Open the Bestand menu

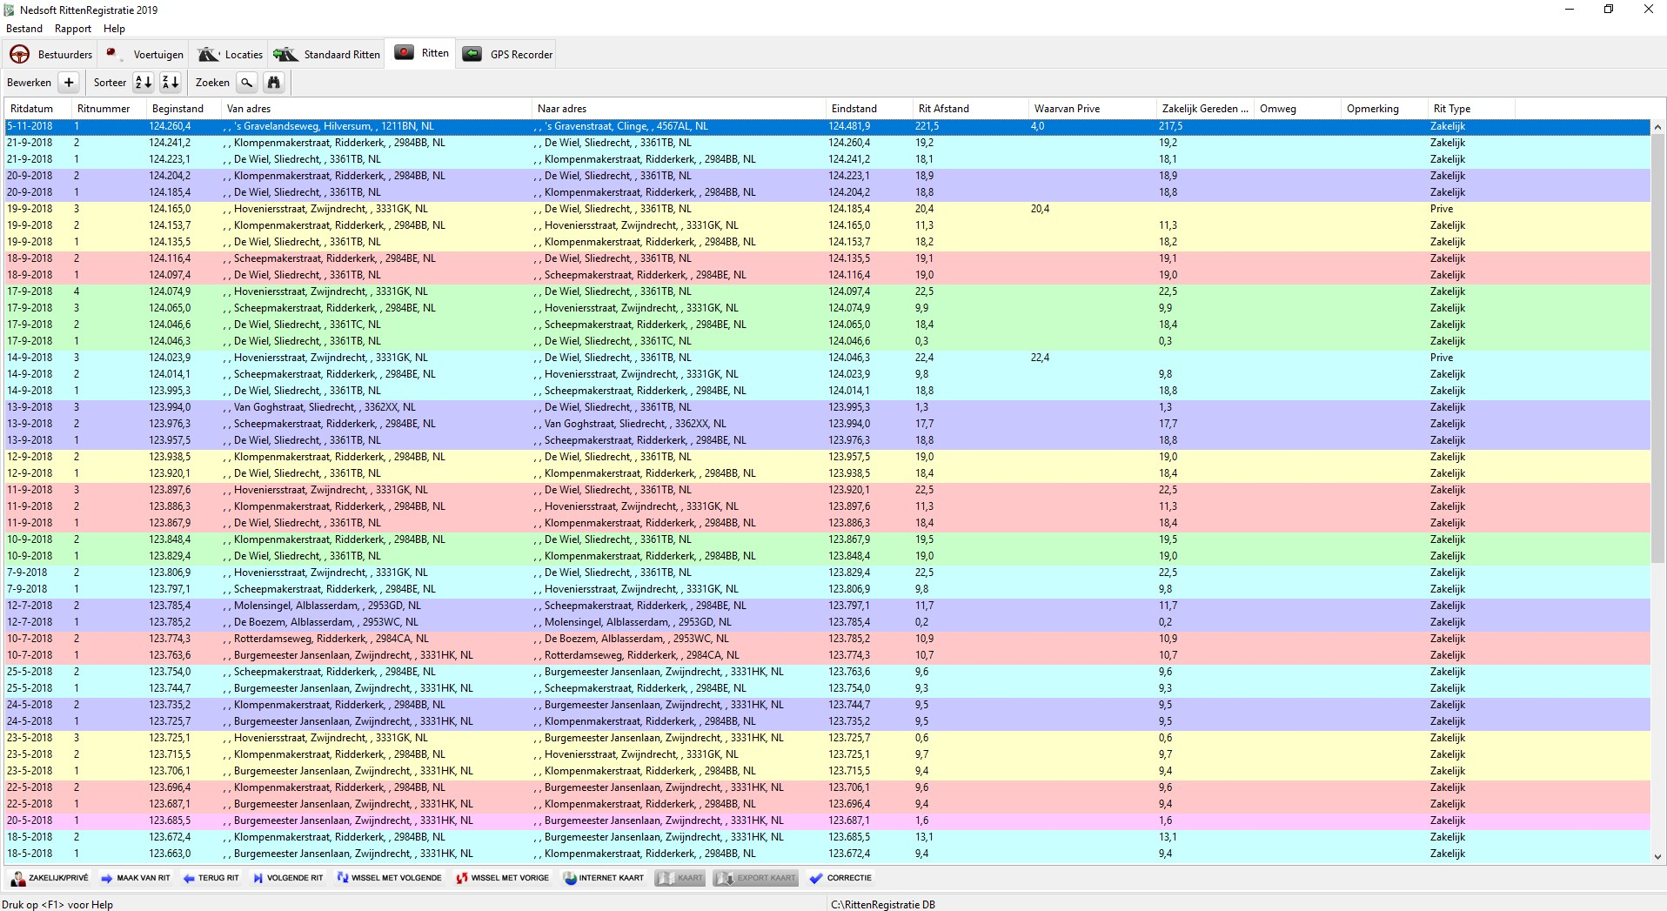(x=24, y=29)
